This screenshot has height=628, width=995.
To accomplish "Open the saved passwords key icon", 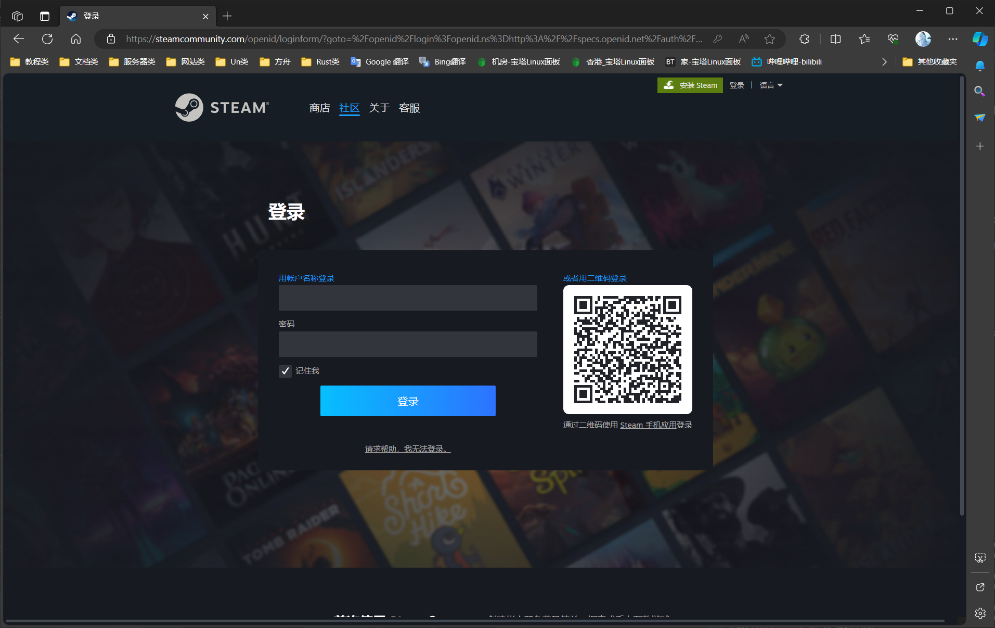I will point(718,39).
